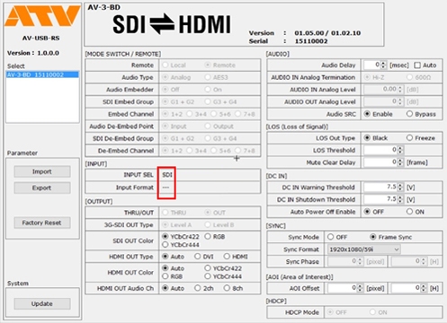Click the DC IN Warning Threshold stepper
Screen dimensions: 447x323
(400, 188)
